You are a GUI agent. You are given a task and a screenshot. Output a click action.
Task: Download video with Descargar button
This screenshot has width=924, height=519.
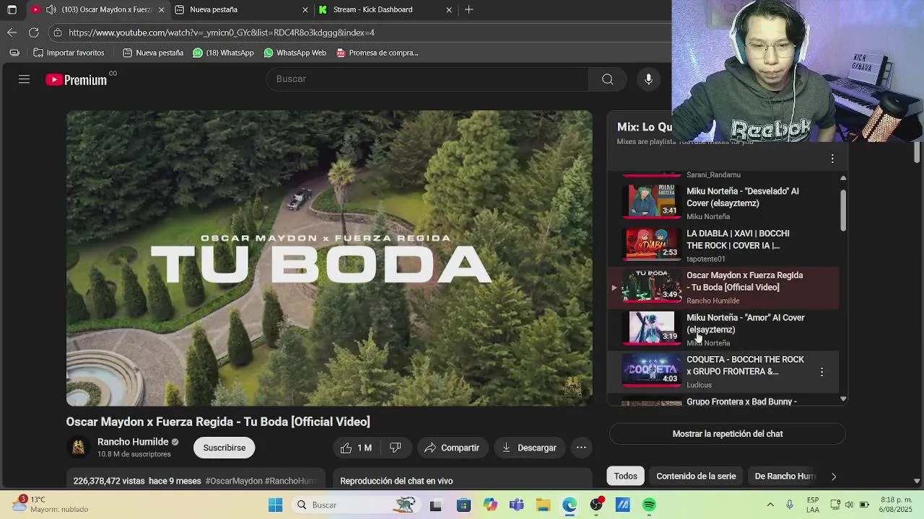pos(529,448)
